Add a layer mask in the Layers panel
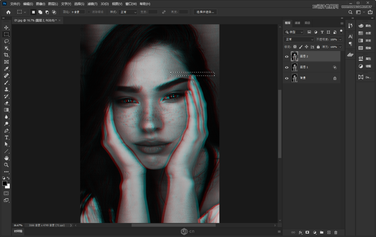Screen dimensions: 376x237 pyautogui.click(x=307, y=232)
